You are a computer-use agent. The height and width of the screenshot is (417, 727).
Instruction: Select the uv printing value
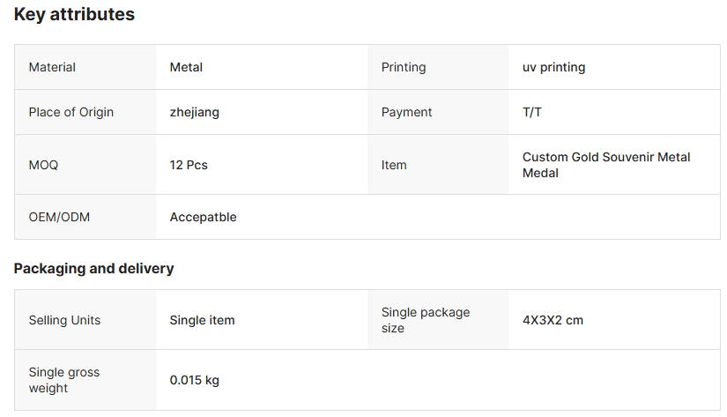(x=553, y=67)
